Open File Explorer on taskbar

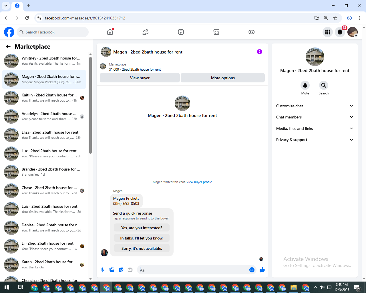click(294, 287)
